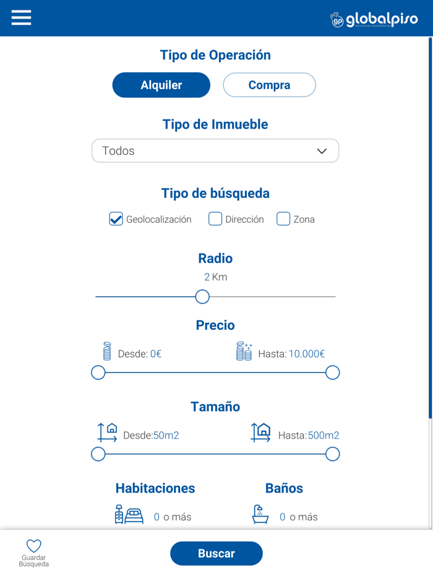Image resolution: width=433 pixels, height=578 pixels.
Task: Switch to the Compra tab
Action: coord(269,85)
